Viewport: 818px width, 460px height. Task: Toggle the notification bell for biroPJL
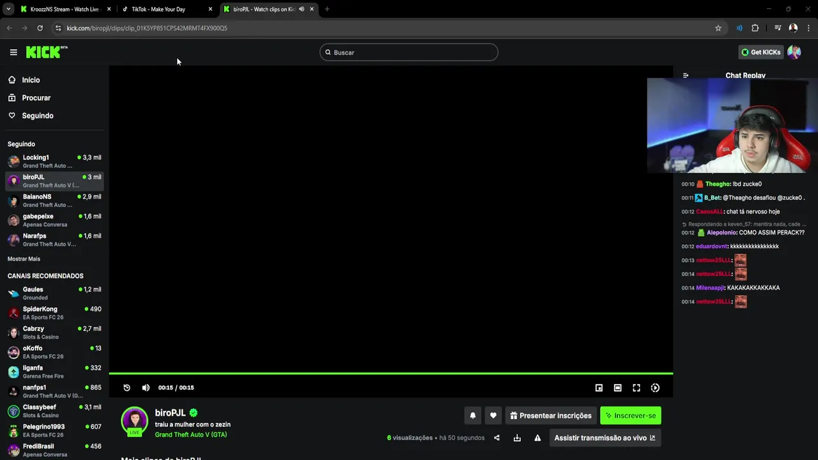point(473,415)
